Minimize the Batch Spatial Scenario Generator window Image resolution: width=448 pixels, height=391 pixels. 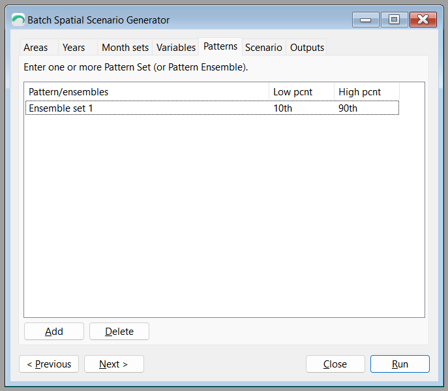pyautogui.click(x=365, y=20)
